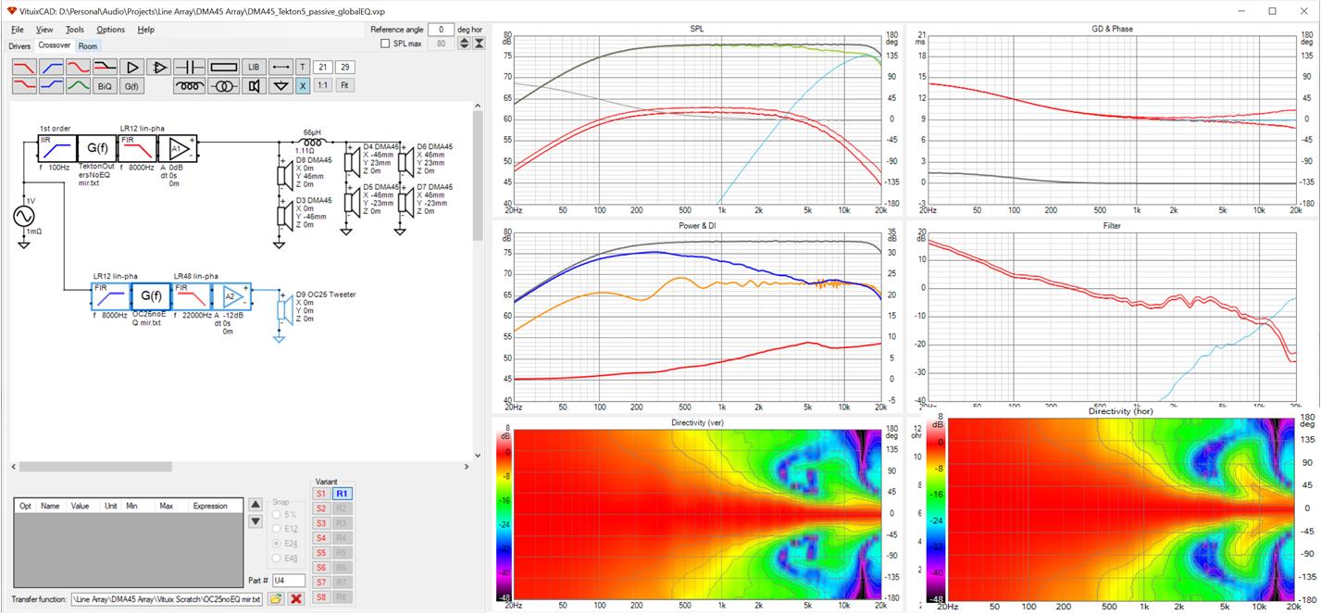Viewport: 1321px width, 614px height.
Task: Switch to variant S5
Action: click(x=321, y=553)
